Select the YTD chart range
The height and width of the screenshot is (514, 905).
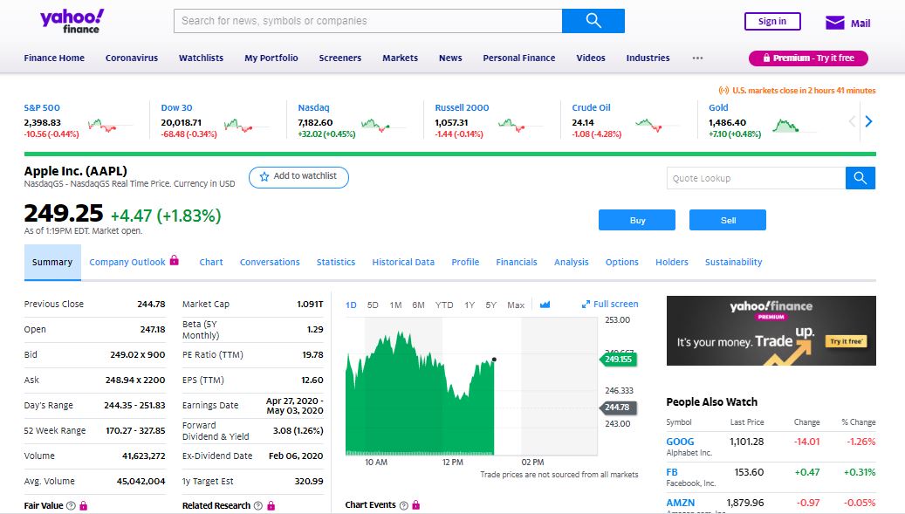pos(444,305)
